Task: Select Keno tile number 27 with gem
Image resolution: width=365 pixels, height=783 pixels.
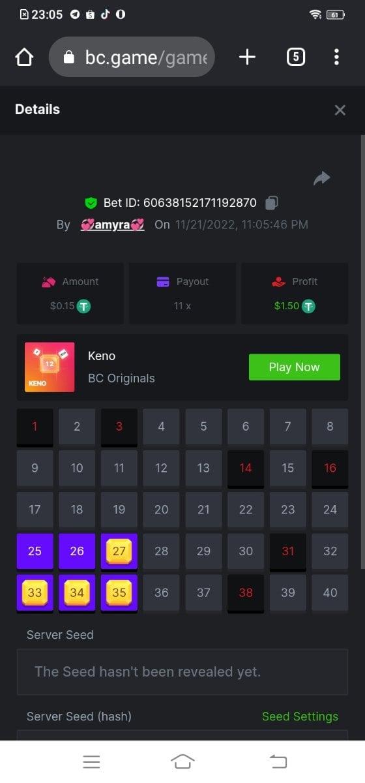Action: 119,551
